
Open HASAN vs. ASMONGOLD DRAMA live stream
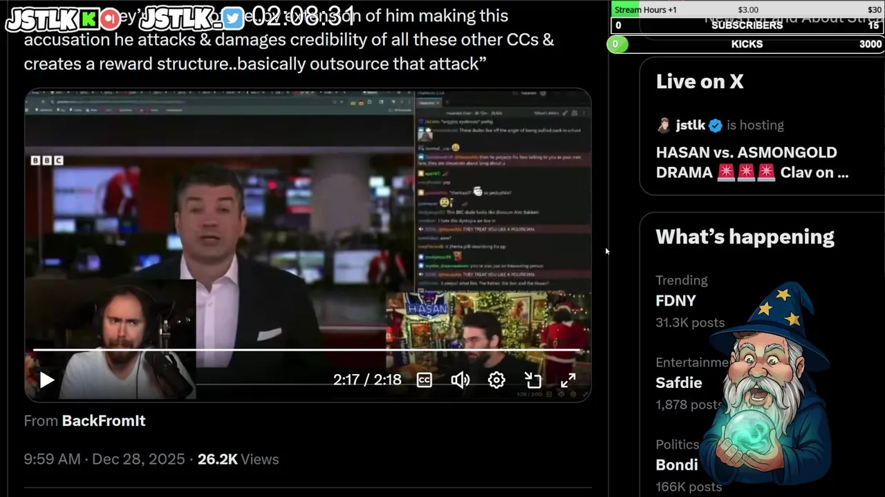(x=752, y=162)
